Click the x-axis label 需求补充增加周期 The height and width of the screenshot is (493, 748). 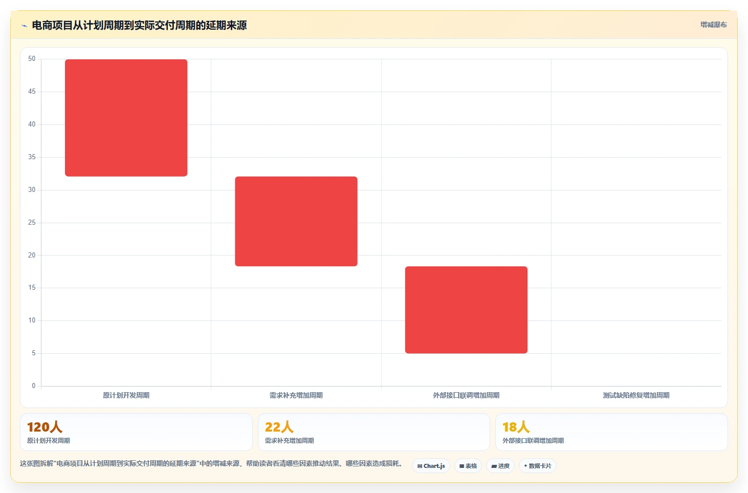(x=296, y=395)
